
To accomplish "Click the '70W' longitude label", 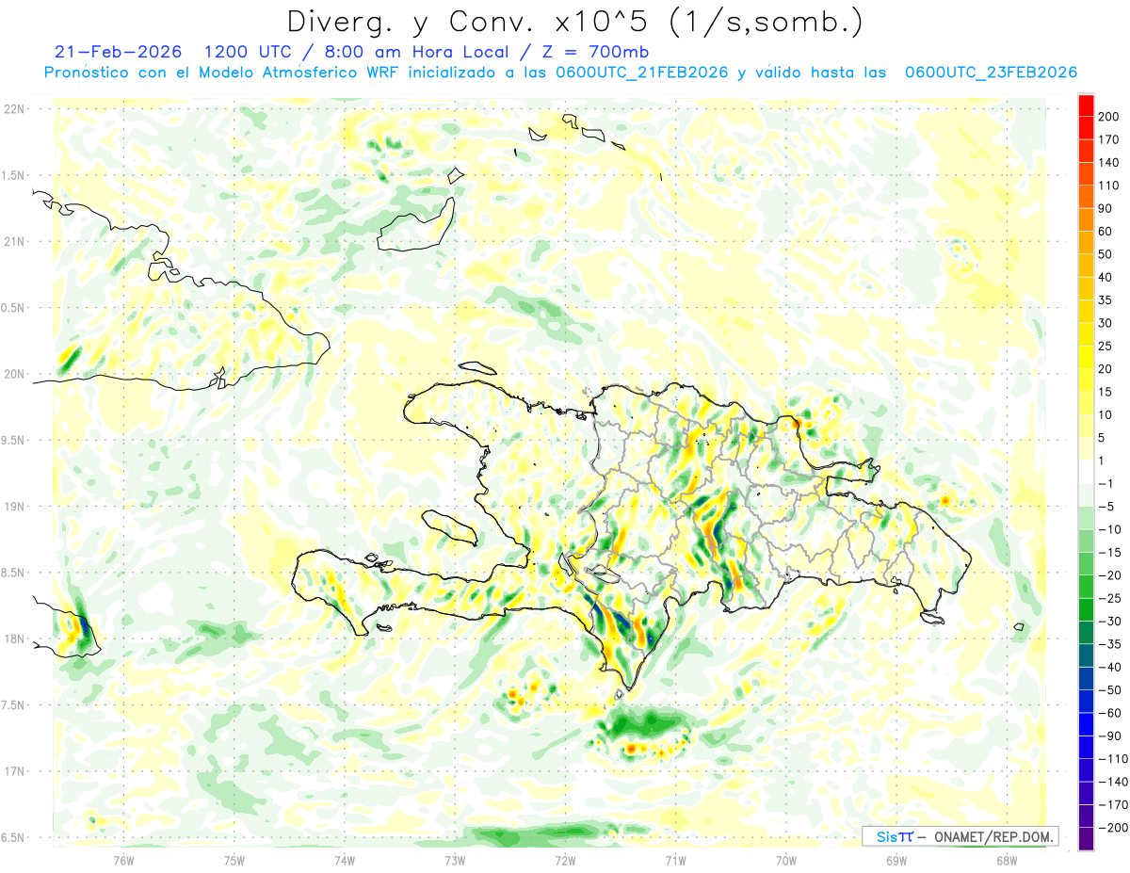I will point(786,860).
